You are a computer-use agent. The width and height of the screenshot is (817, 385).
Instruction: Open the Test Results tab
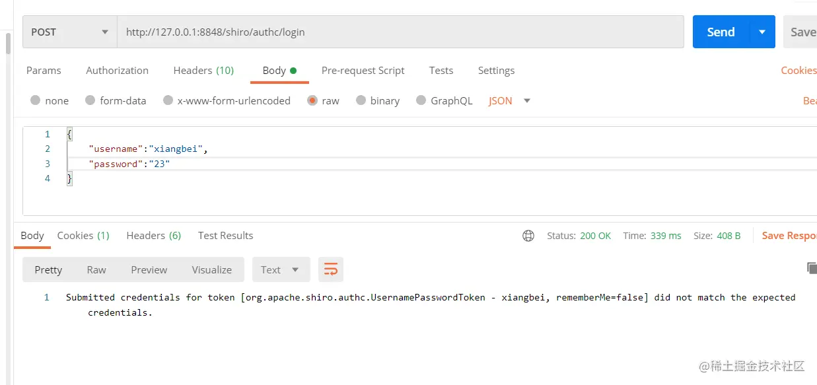(x=225, y=235)
